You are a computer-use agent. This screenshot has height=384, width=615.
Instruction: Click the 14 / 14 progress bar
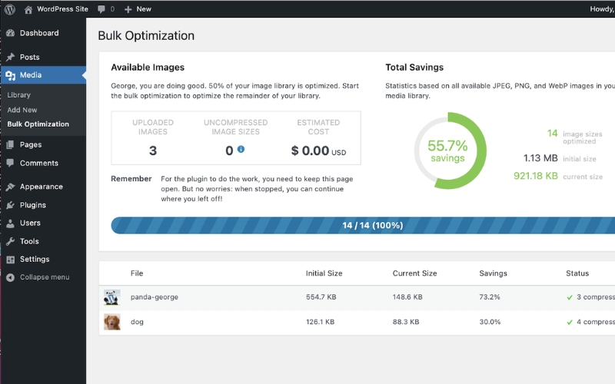click(x=372, y=226)
